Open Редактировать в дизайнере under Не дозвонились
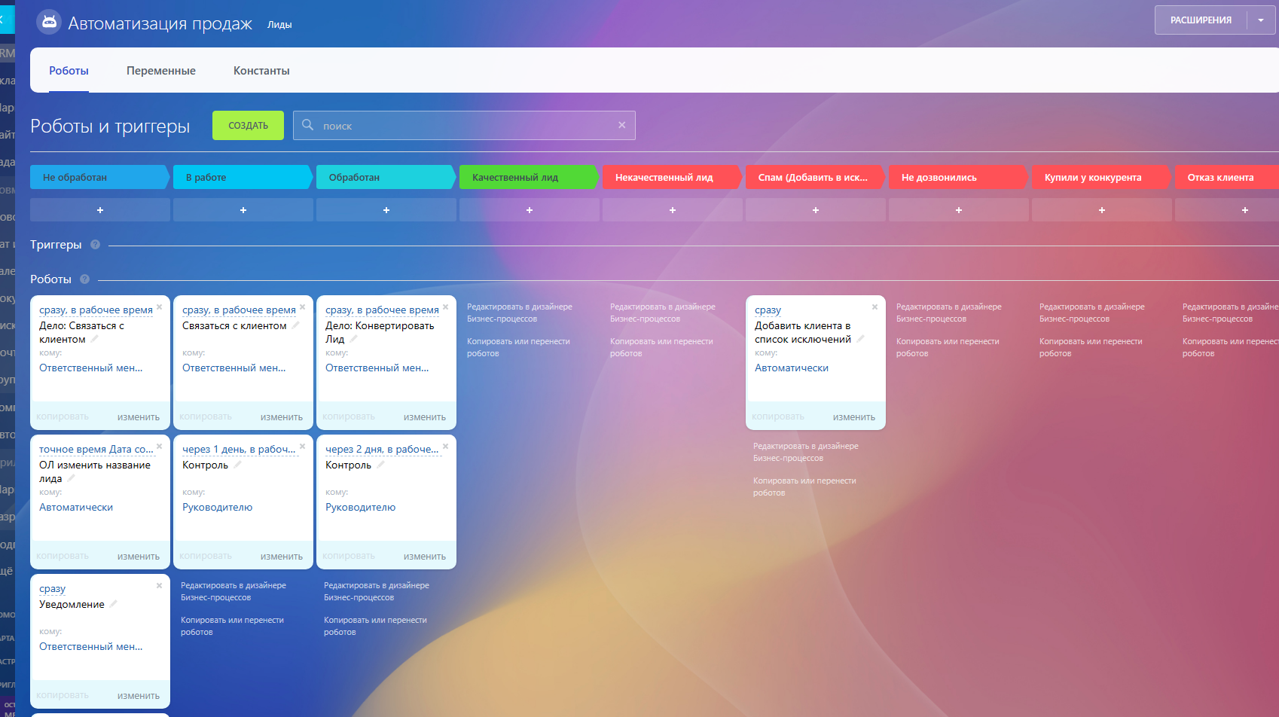This screenshot has width=1279, height=717. pyautogui.click(x=949, y=313)
